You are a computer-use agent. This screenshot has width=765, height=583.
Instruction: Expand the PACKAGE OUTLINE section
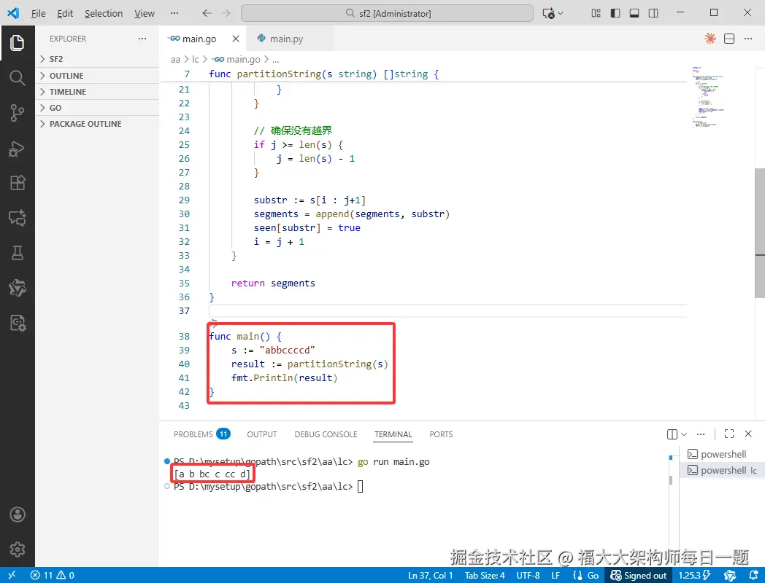click(x=98, y=124)
